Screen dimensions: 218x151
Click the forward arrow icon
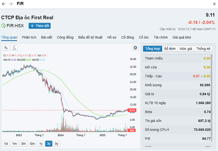point(11,3)
